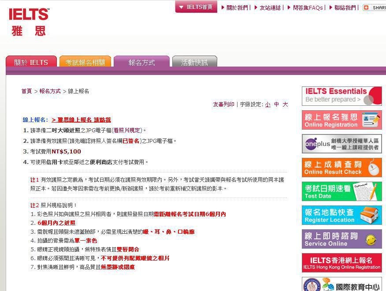
Task: Click the AIRC round seal icon
Action: [x=312, y=285]
